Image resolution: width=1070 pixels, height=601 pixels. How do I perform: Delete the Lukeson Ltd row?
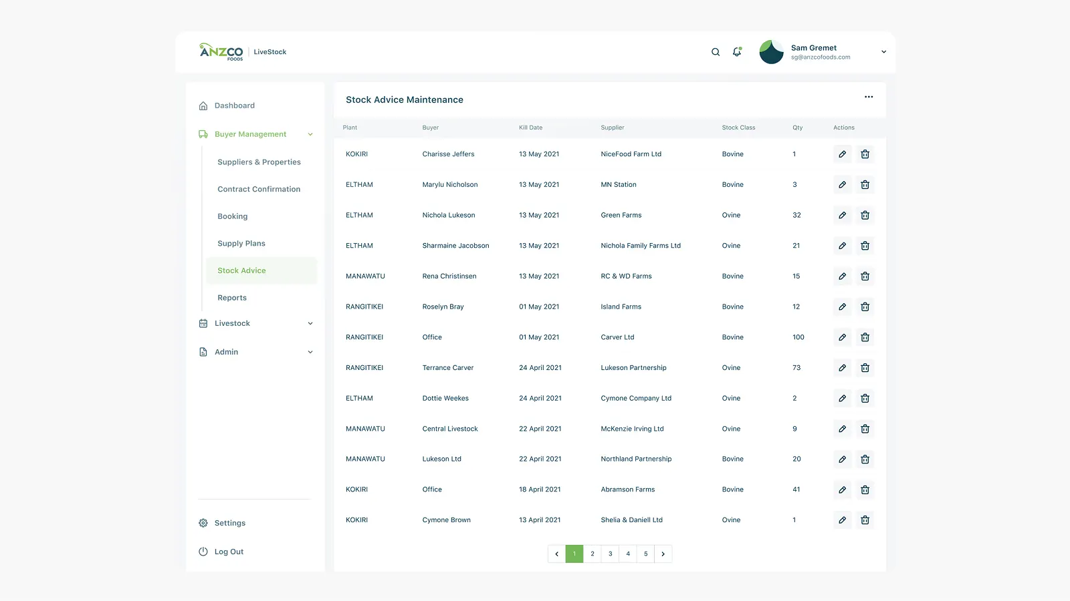click(865, 459)
